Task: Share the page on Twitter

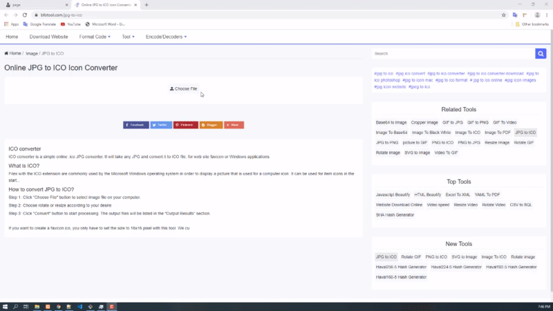Action: point(161,125)
